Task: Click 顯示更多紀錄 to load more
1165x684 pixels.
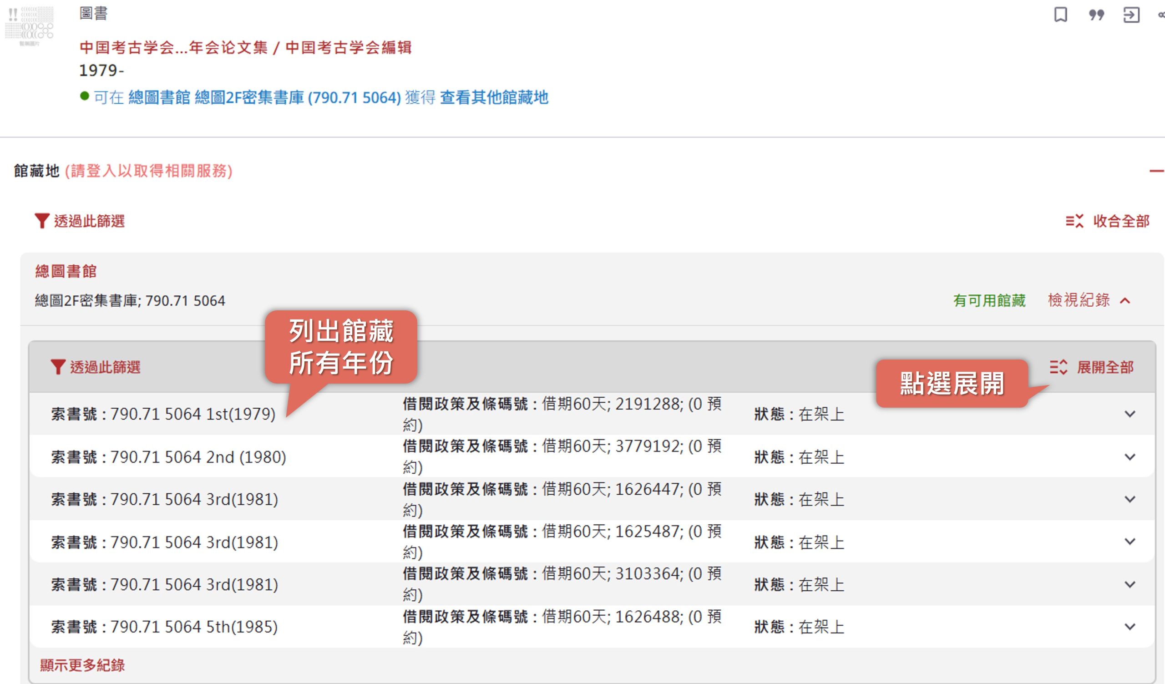Action: point(82,665)
